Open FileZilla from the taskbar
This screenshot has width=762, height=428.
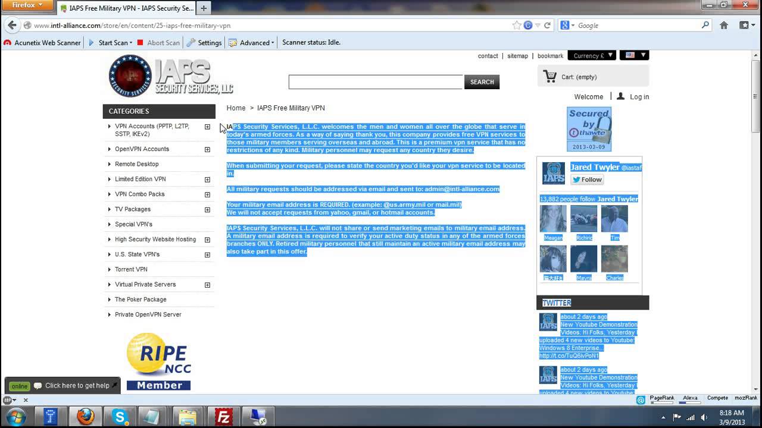(223, 417)
